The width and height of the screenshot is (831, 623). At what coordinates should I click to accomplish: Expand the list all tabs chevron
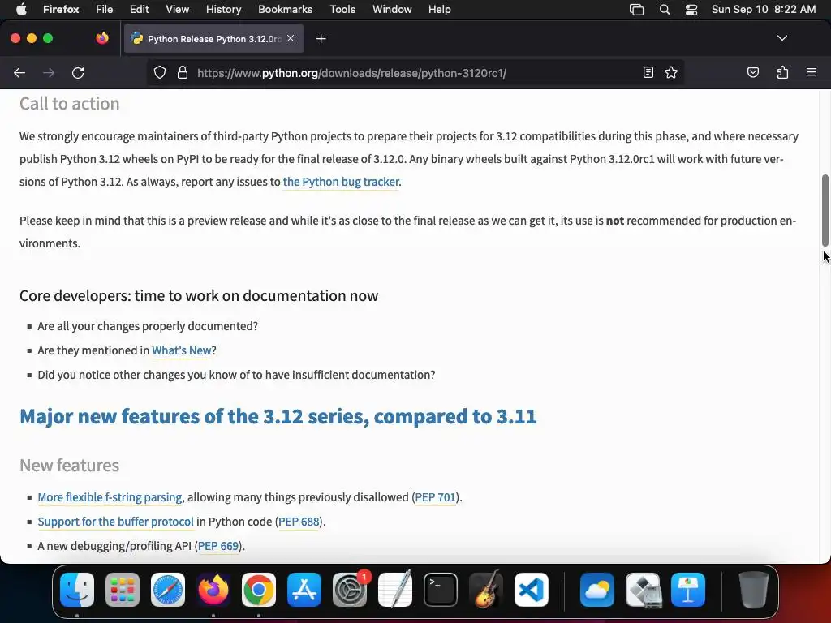781,38
